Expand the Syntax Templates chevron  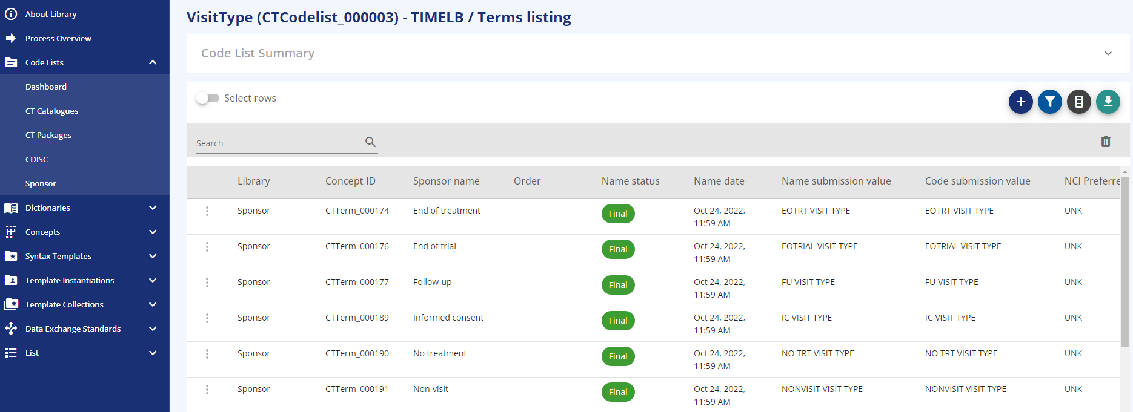(153, 256)
